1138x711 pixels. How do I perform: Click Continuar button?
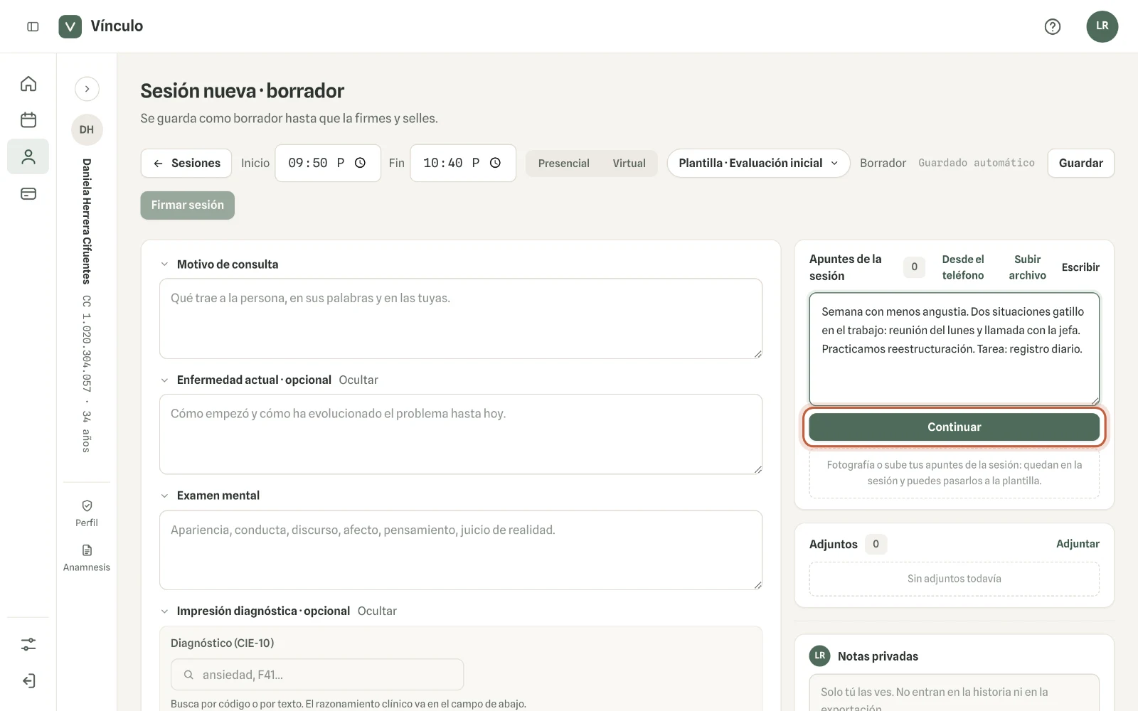click(954, 427)
